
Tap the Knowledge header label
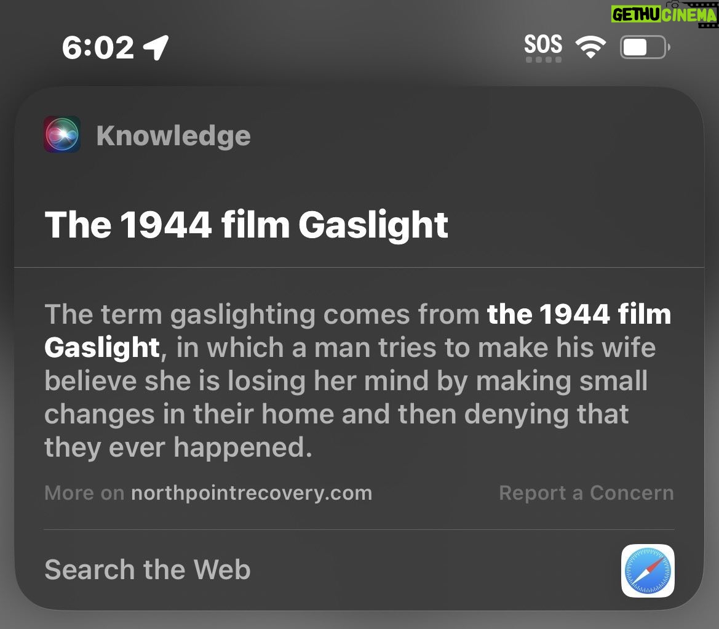[173, 135]
